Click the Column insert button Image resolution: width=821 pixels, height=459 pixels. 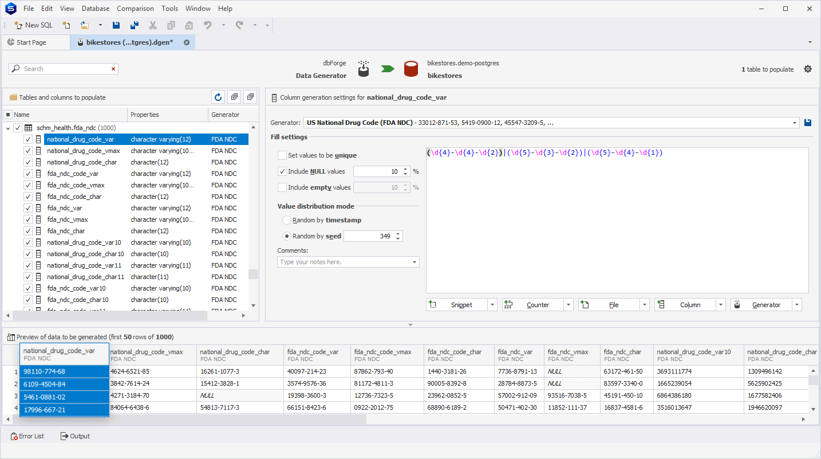(x=685, y=305)
